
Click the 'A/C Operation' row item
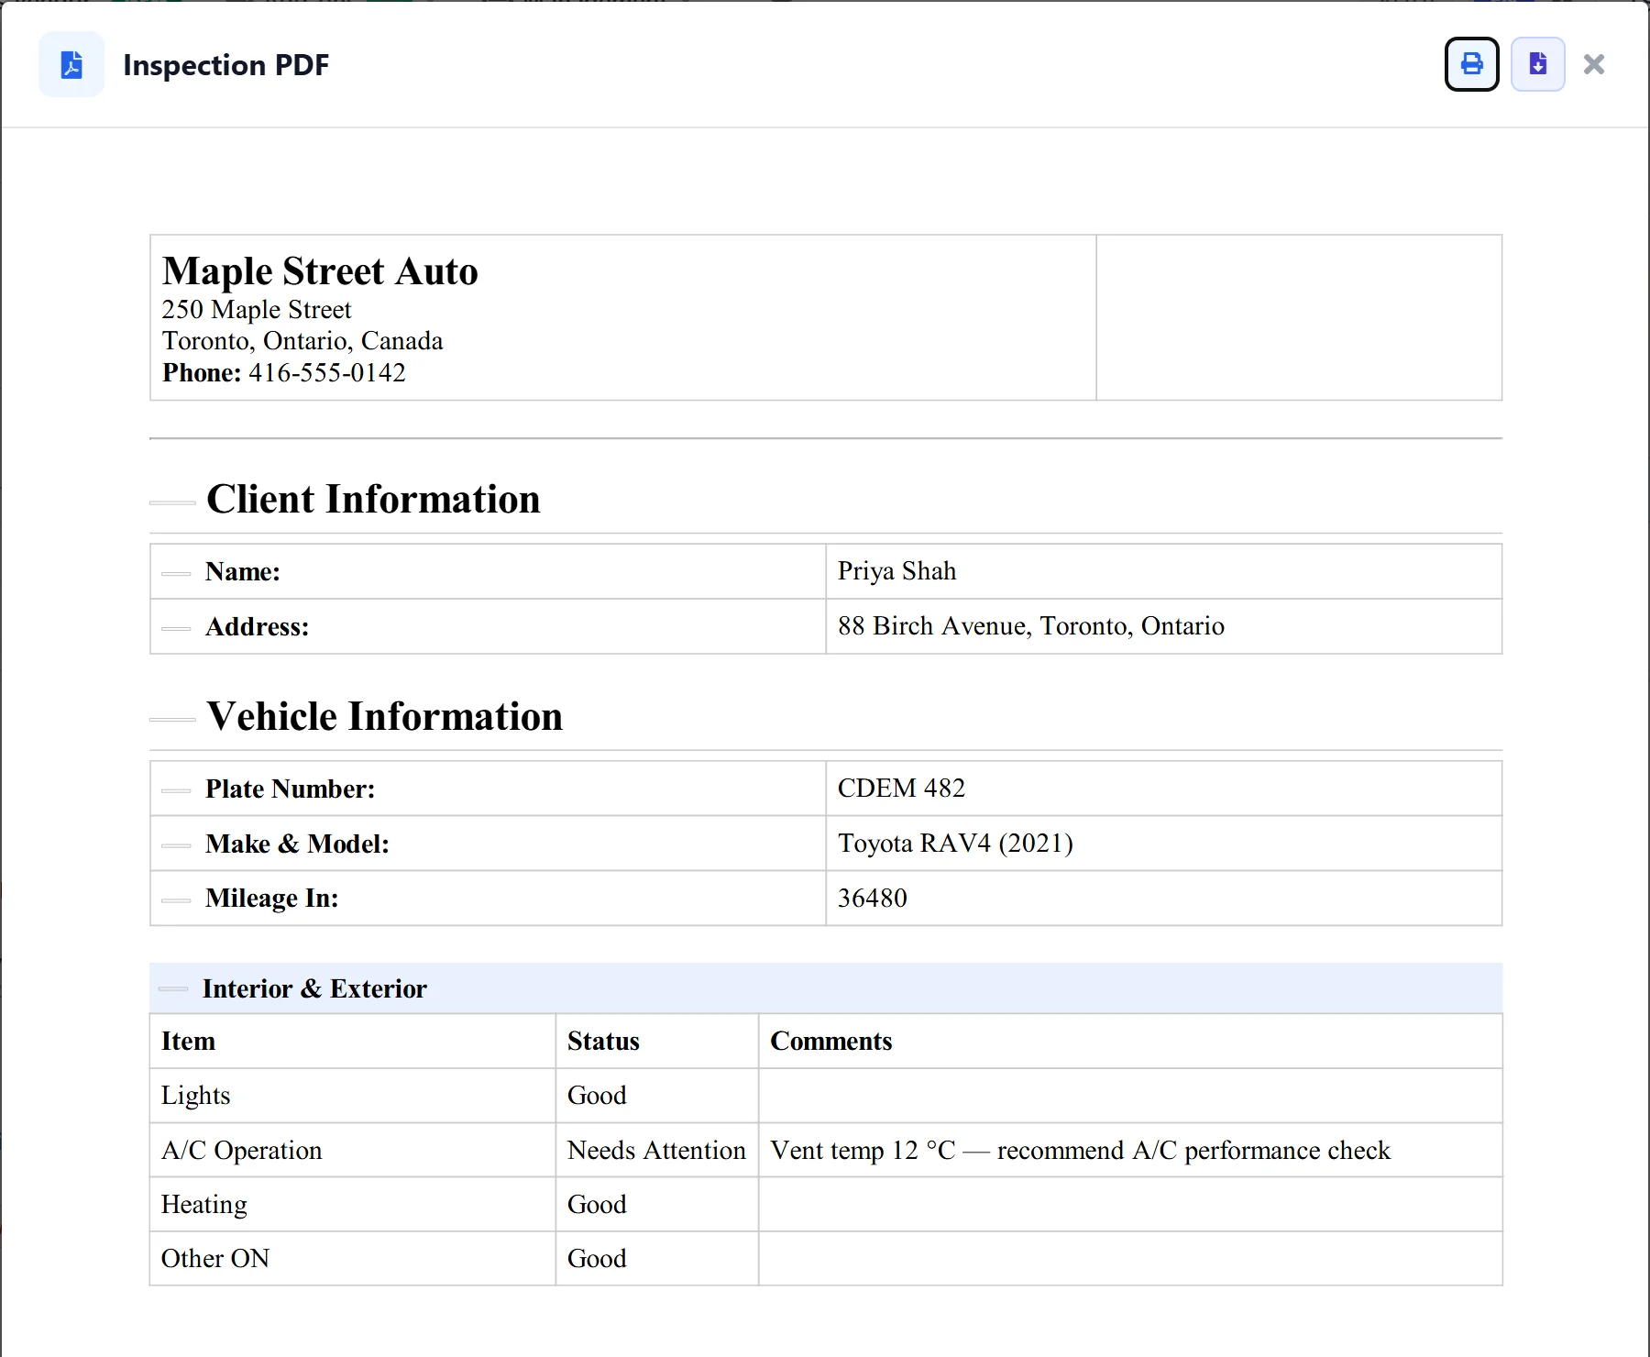tap(353, 1150)
